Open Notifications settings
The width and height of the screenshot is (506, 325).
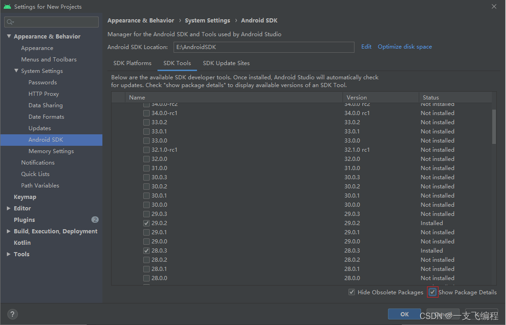tap(38, 163)
